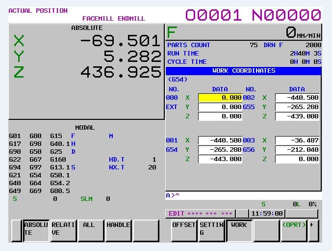Viewport: 332px width, 251px height.
Task: Click the CYCLE TIME value 0H 0M 0S
Action: click(306, 62)
